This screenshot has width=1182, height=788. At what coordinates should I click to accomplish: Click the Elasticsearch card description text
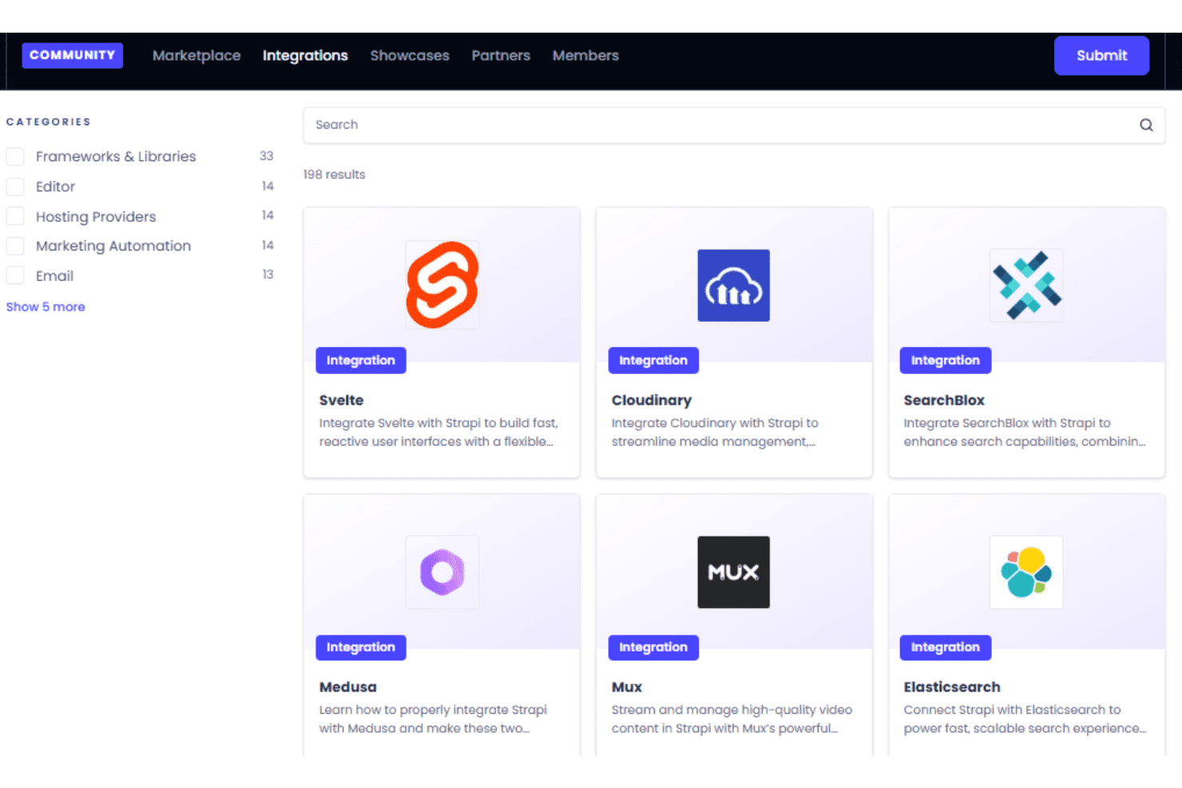(1025, 719)
